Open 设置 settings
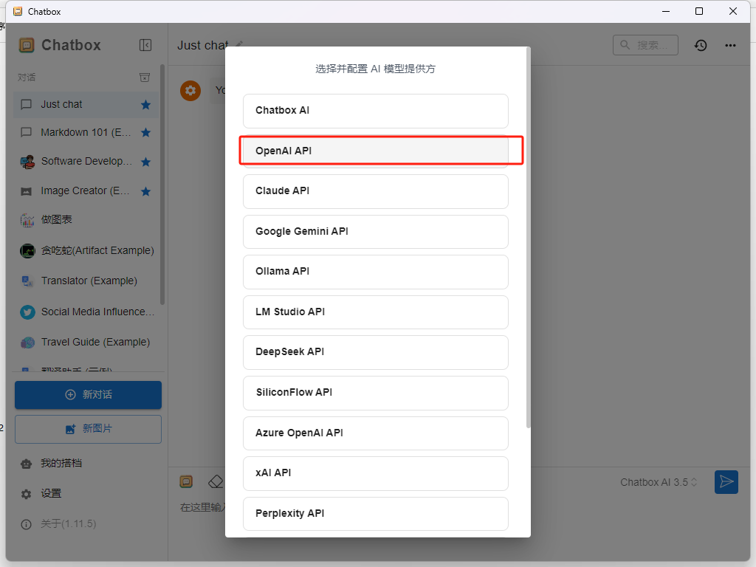756x567 pixels. click(51, 494)
